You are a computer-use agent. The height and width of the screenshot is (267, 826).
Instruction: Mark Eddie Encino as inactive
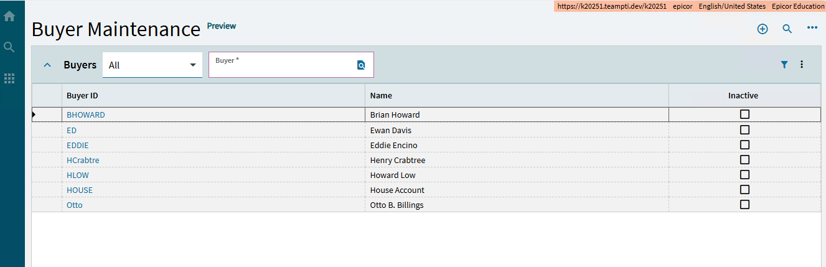(744, 145)
